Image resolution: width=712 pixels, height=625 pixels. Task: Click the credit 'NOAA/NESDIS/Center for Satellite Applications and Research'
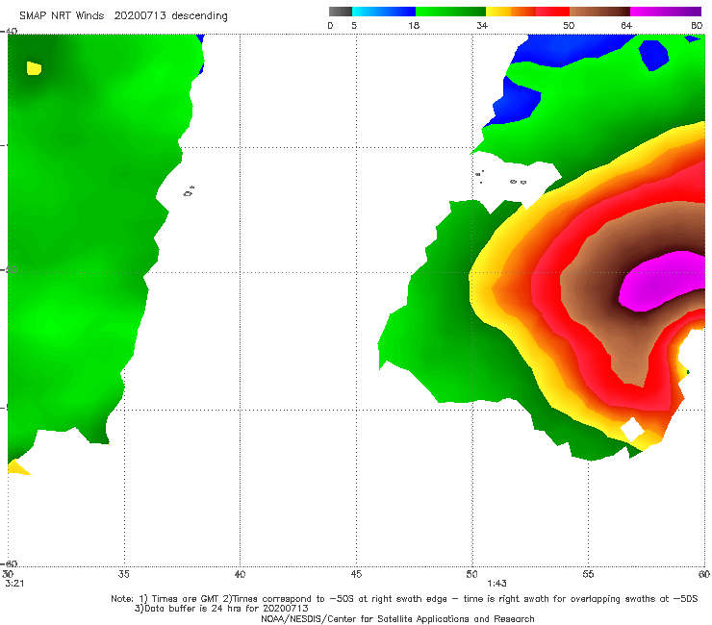click(397, 618)
